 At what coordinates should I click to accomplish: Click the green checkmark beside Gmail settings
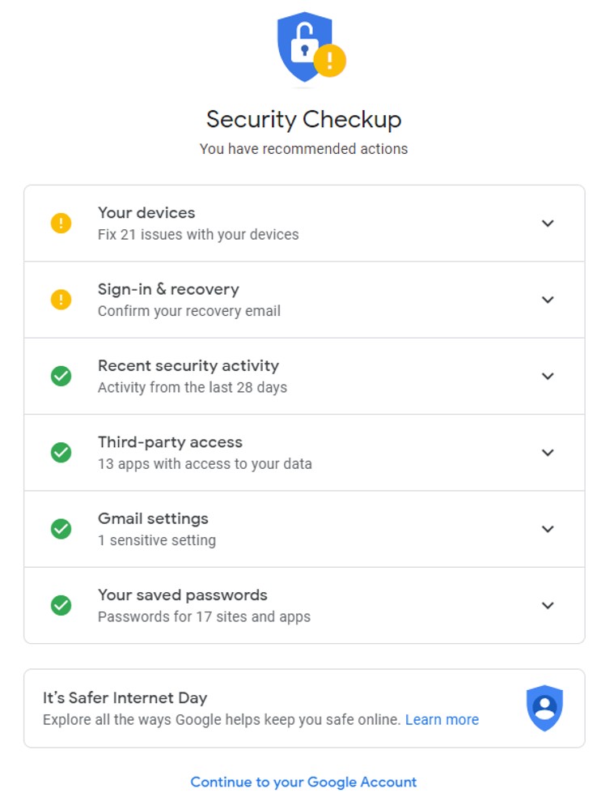tap(61, 528)
